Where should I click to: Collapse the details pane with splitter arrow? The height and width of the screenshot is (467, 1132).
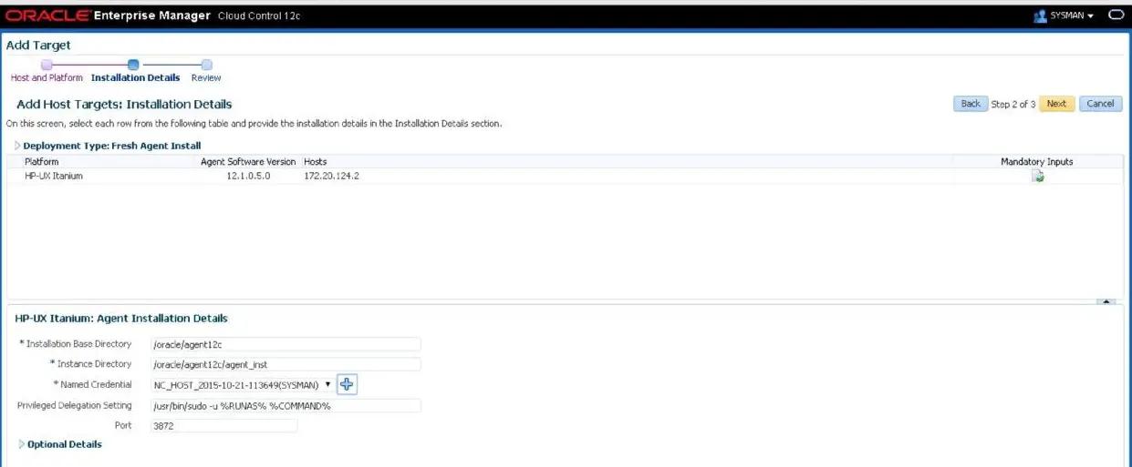pyautogui.click(x=1106, y=301)
